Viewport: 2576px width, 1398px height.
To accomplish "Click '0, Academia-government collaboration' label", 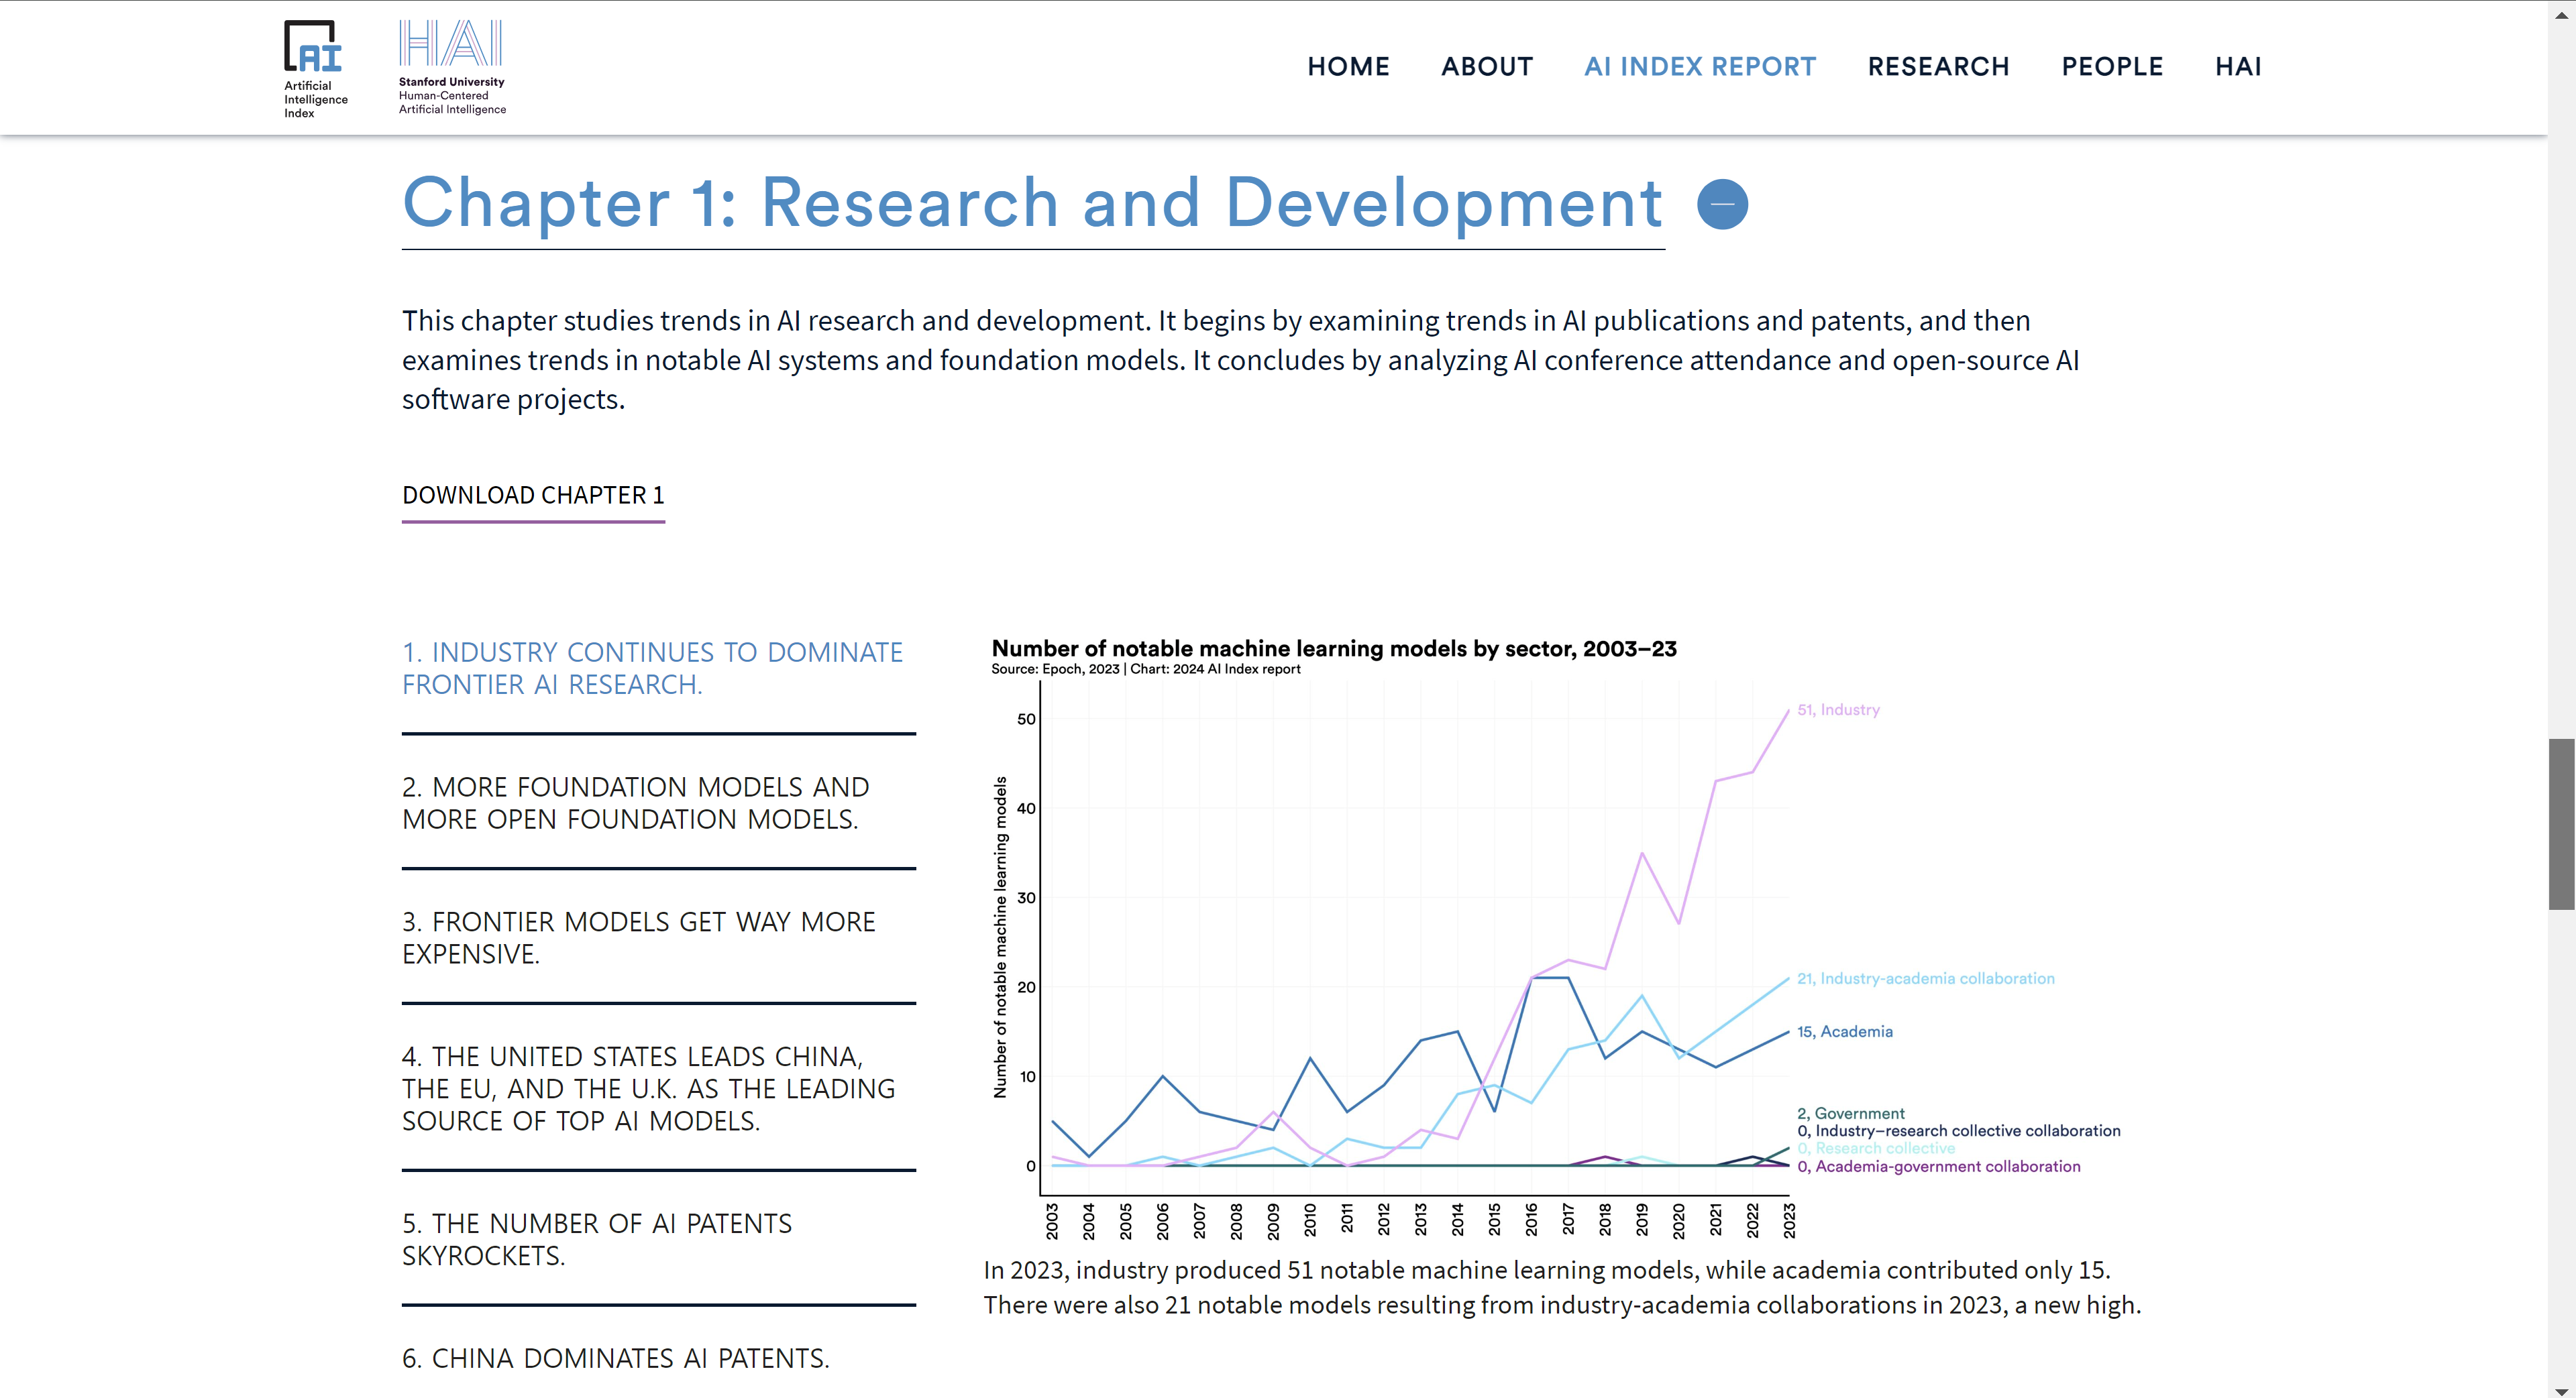I will (x=1938, y=1166).
